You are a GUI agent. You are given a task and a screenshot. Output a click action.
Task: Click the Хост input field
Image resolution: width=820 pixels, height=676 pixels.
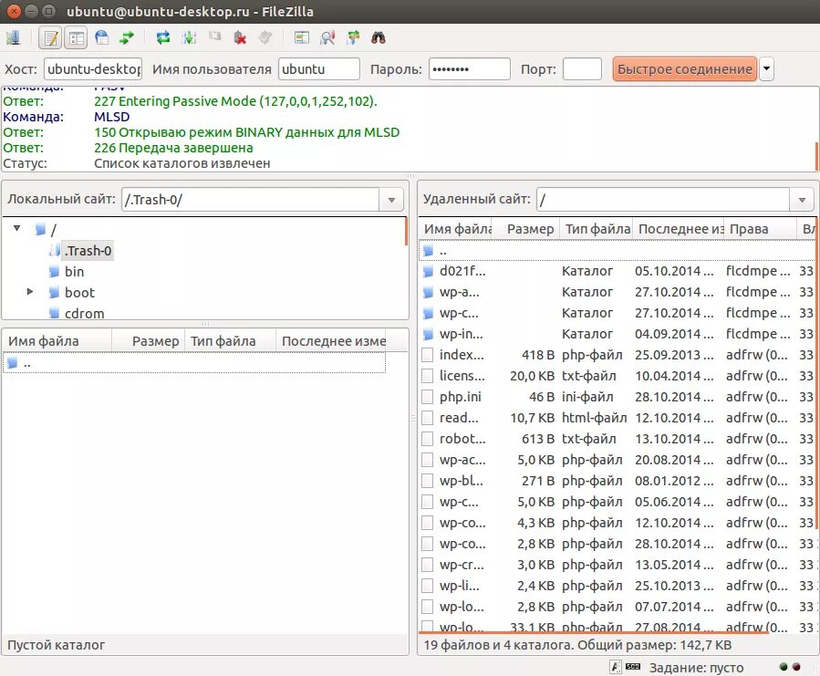[x=93, y=69]
